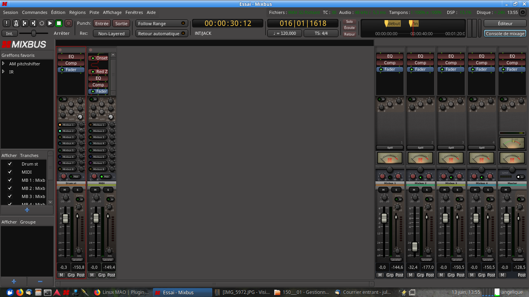529x297 pixels.
Task: Enable Punch Entrée button
Action: [102, 23]
